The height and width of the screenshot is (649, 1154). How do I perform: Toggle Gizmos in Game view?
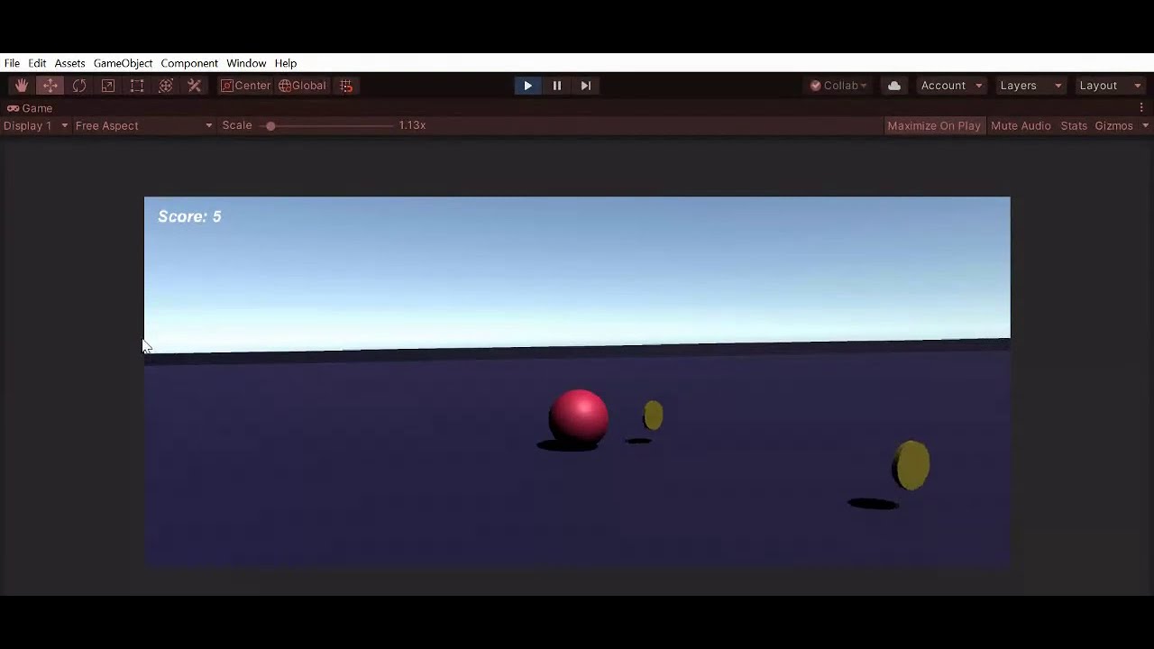coord(1113,125)
